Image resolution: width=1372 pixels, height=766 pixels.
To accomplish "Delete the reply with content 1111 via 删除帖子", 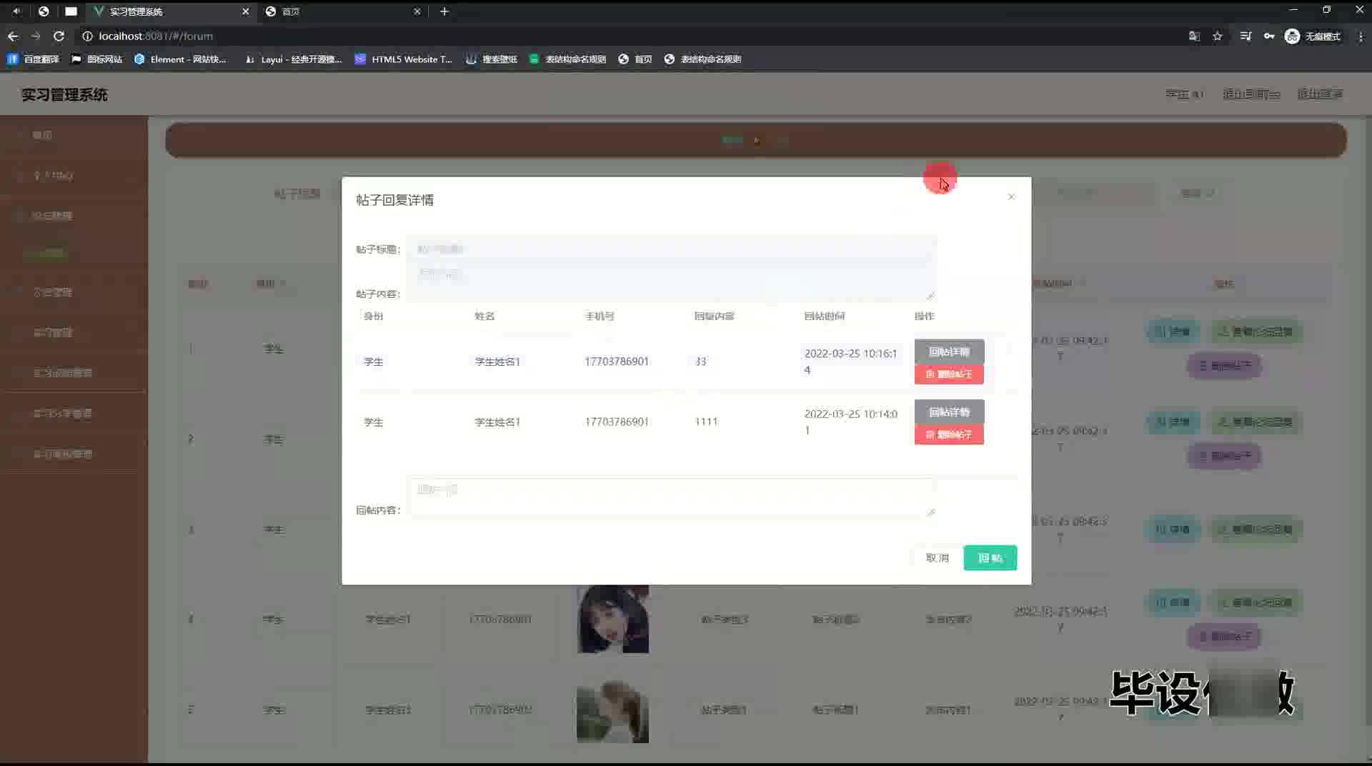I will click(949, 434).
